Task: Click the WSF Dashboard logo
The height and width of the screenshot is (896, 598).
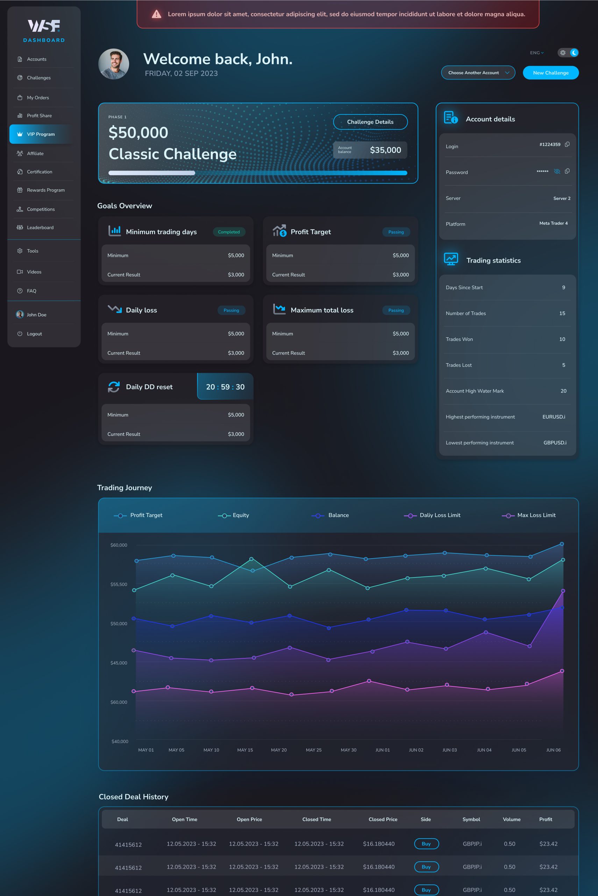Action: pyautogui.click(x=44, y=30)
